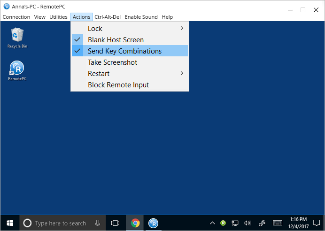Open the Utilities menu
The image size is (325, 231).
point(58,17)
